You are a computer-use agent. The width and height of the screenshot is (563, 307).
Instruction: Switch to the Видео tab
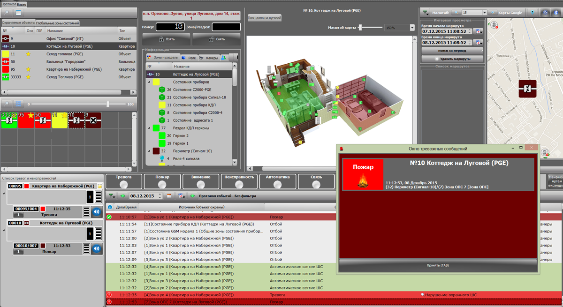(x=22, y=4)
